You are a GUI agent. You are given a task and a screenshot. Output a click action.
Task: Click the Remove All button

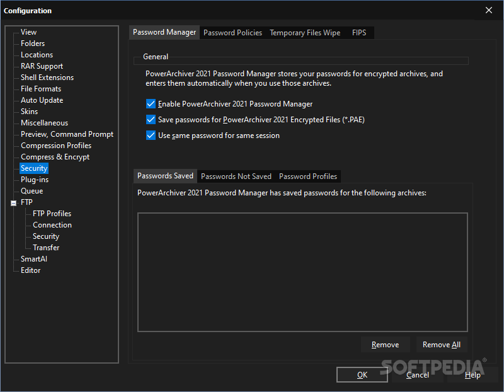click(442, 345)
